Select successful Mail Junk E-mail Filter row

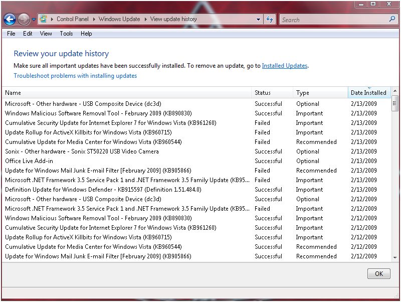point(196,256)
